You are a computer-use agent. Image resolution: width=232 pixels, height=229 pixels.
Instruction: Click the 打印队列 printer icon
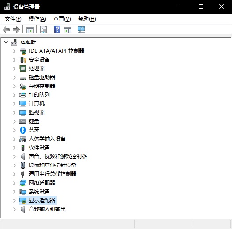pos(23,95)
